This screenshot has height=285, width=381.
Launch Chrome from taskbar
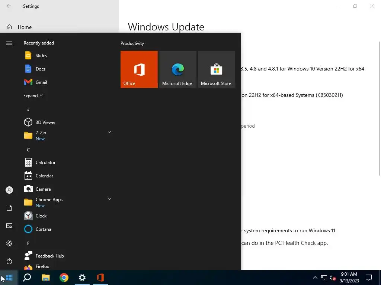pyautogui.click(x=64, y=278)
